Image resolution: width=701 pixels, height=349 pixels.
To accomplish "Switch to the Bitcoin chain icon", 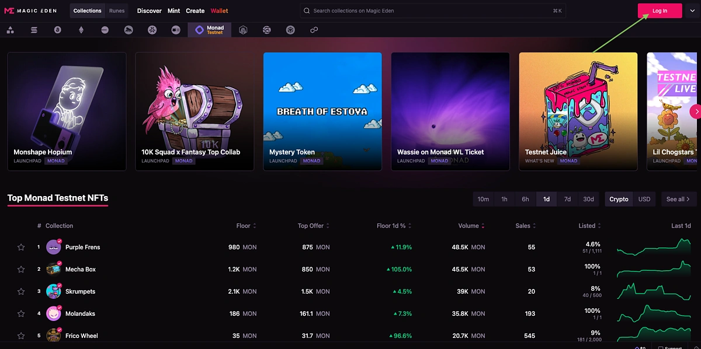I will [57, 30].
